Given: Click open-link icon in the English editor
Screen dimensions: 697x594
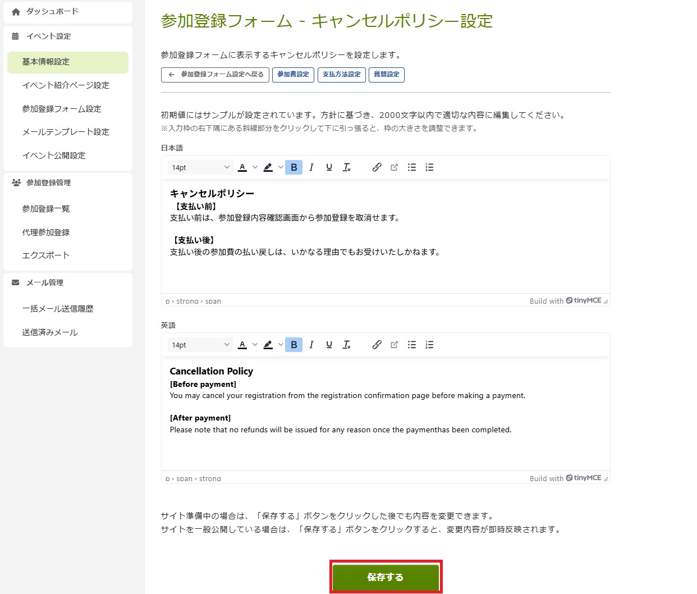Looking at the screenshot, I should pyautogui.click(x=394, y=345).
